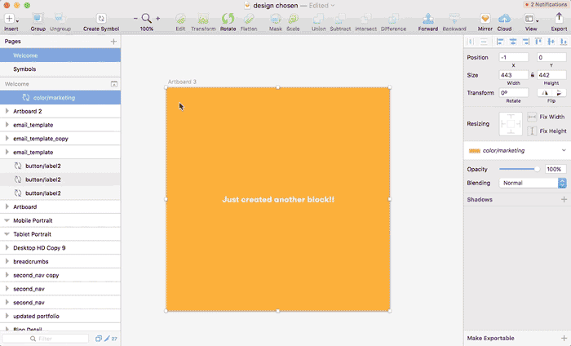Screen dimensions: 571x346
Task: Apply the Union boolean operation
Action: coord(318,19)
